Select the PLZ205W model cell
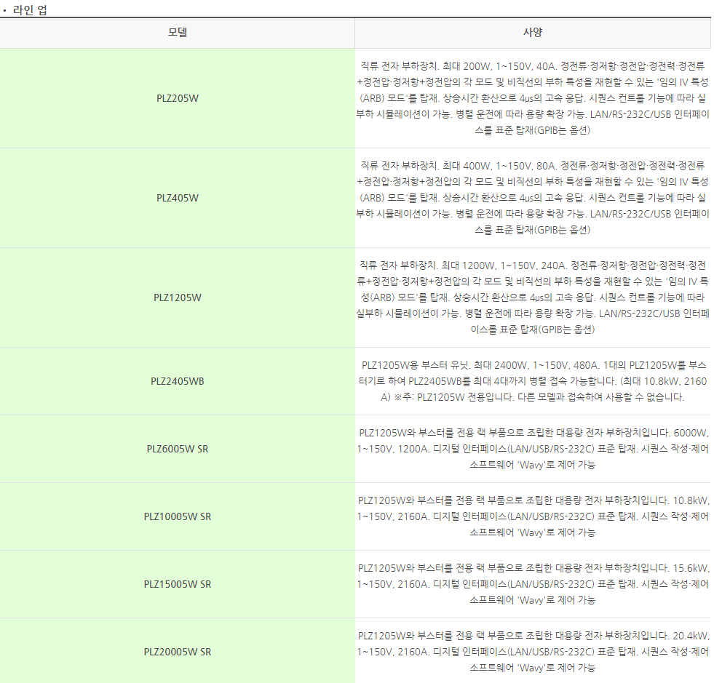Image resolution: width=714 pixels, height=683 pixels. pos(177,98)
